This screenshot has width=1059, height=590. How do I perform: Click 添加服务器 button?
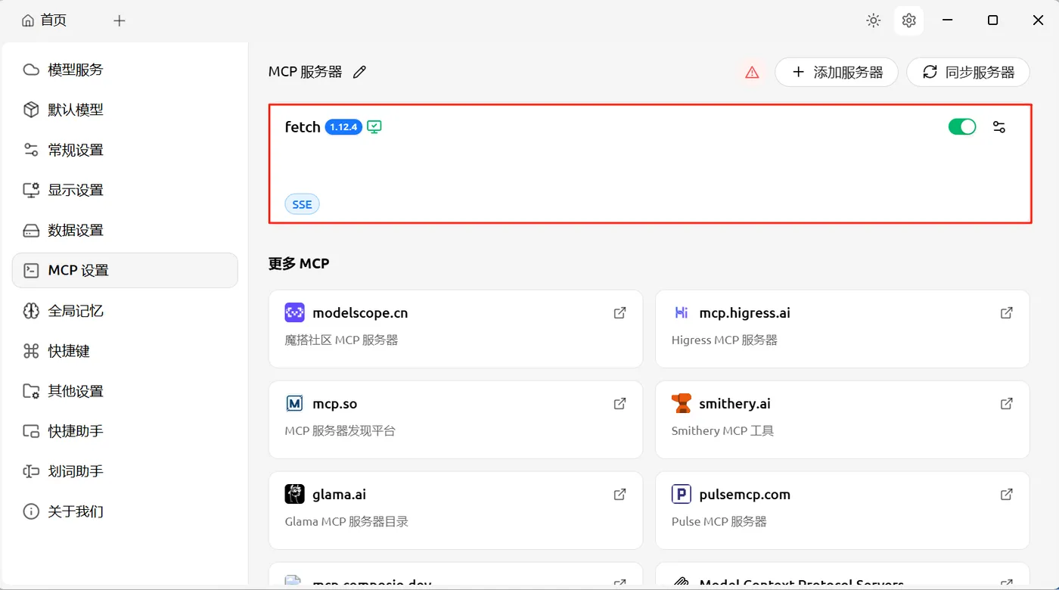coord(837,73)
